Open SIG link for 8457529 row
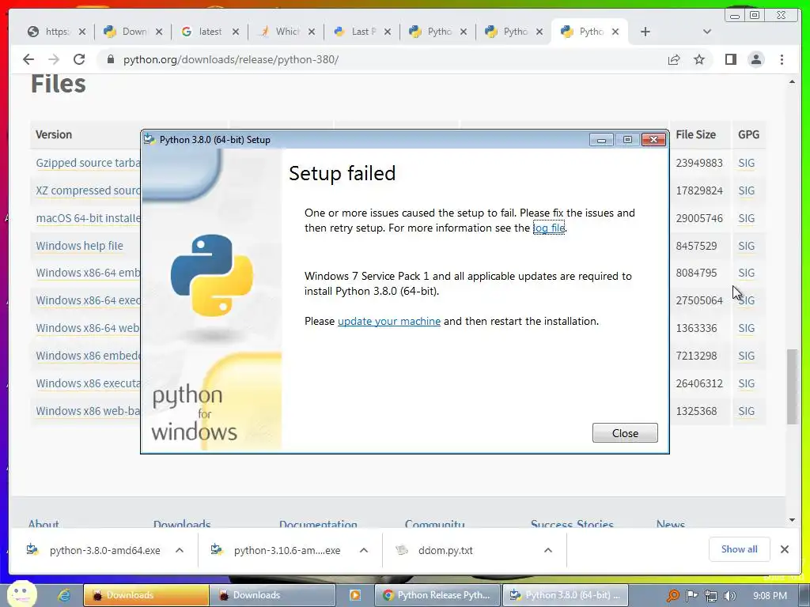 [747, 246]
